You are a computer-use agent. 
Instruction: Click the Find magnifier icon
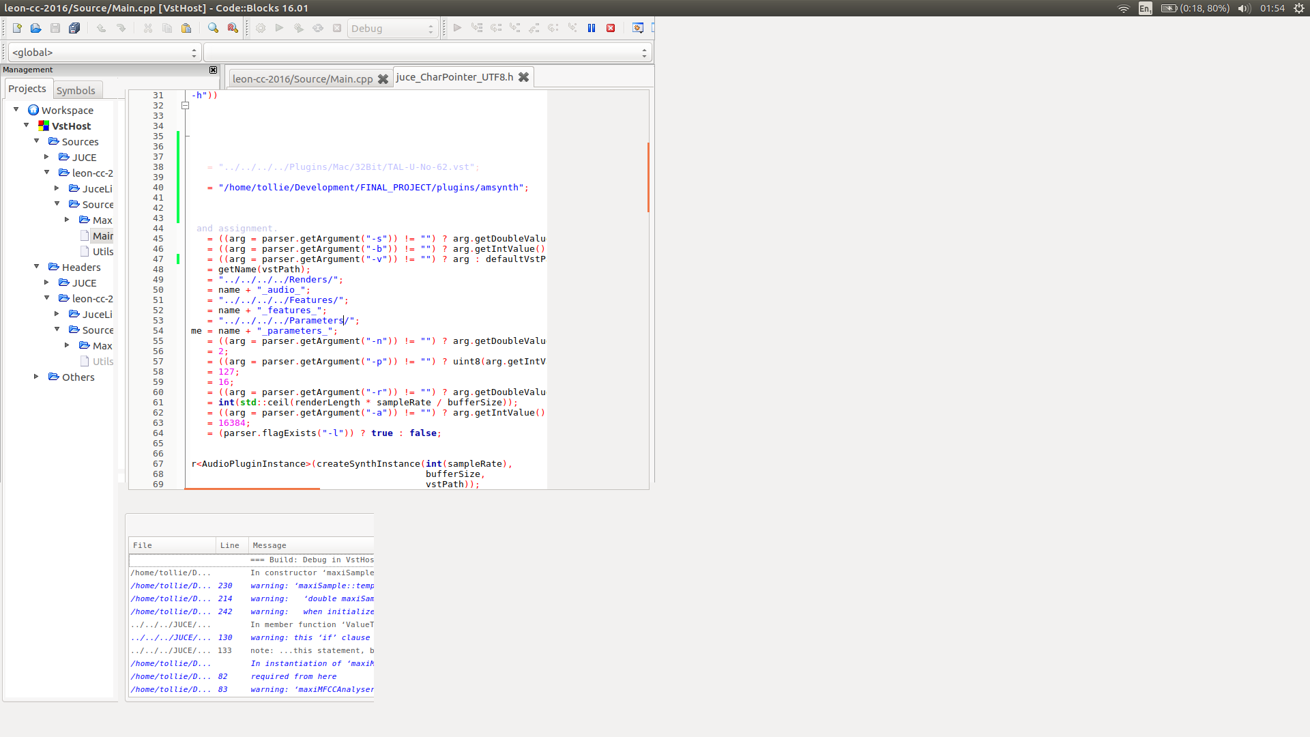(x=213, y=28)
